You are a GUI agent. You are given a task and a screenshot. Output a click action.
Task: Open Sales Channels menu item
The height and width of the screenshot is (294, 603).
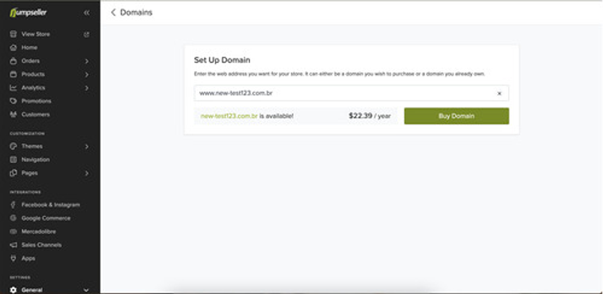[x=41, y=245]
